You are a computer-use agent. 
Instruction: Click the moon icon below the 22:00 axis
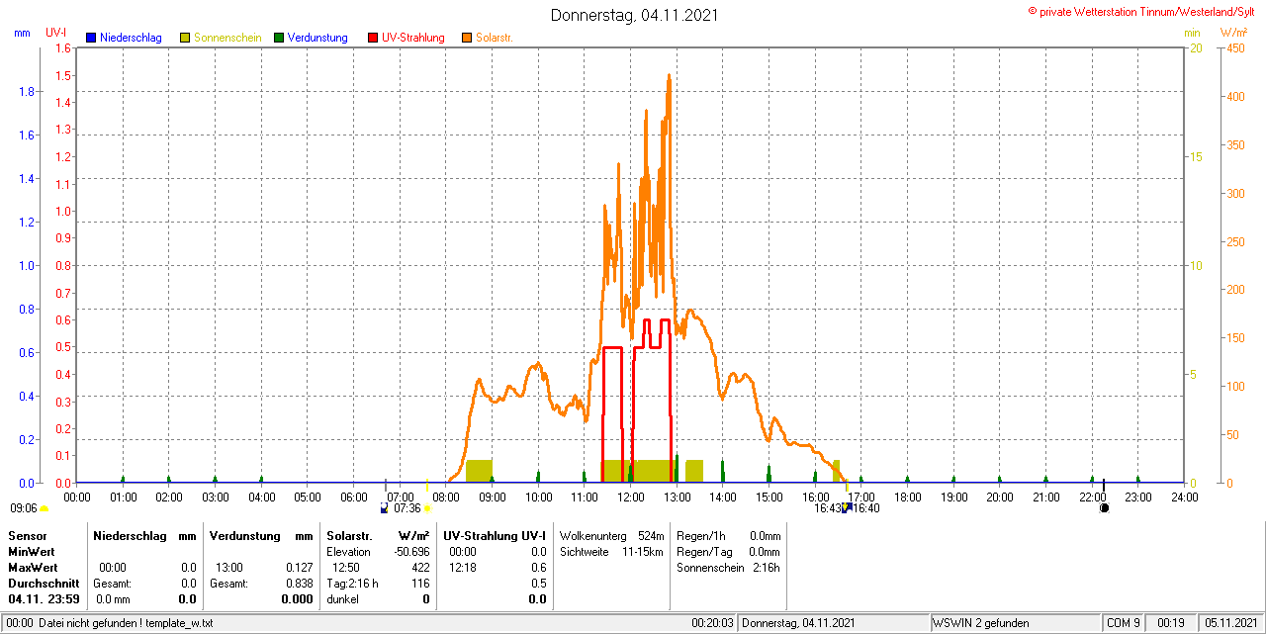[1105, 508]
